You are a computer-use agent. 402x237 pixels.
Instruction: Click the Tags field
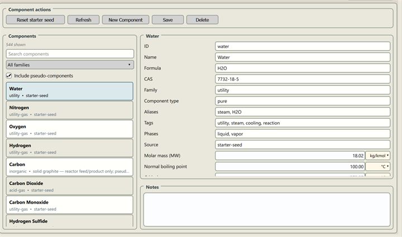[303, 123]
